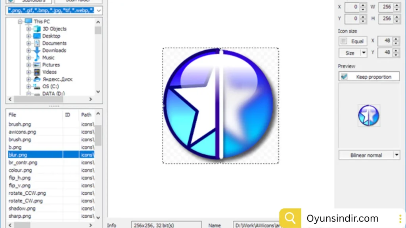
Task: Click the Videos folder icon
Action: point(36,72)
